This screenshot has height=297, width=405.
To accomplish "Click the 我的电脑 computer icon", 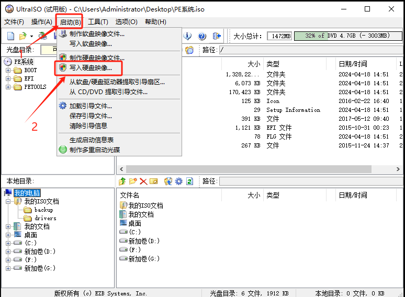I will 8,192.
